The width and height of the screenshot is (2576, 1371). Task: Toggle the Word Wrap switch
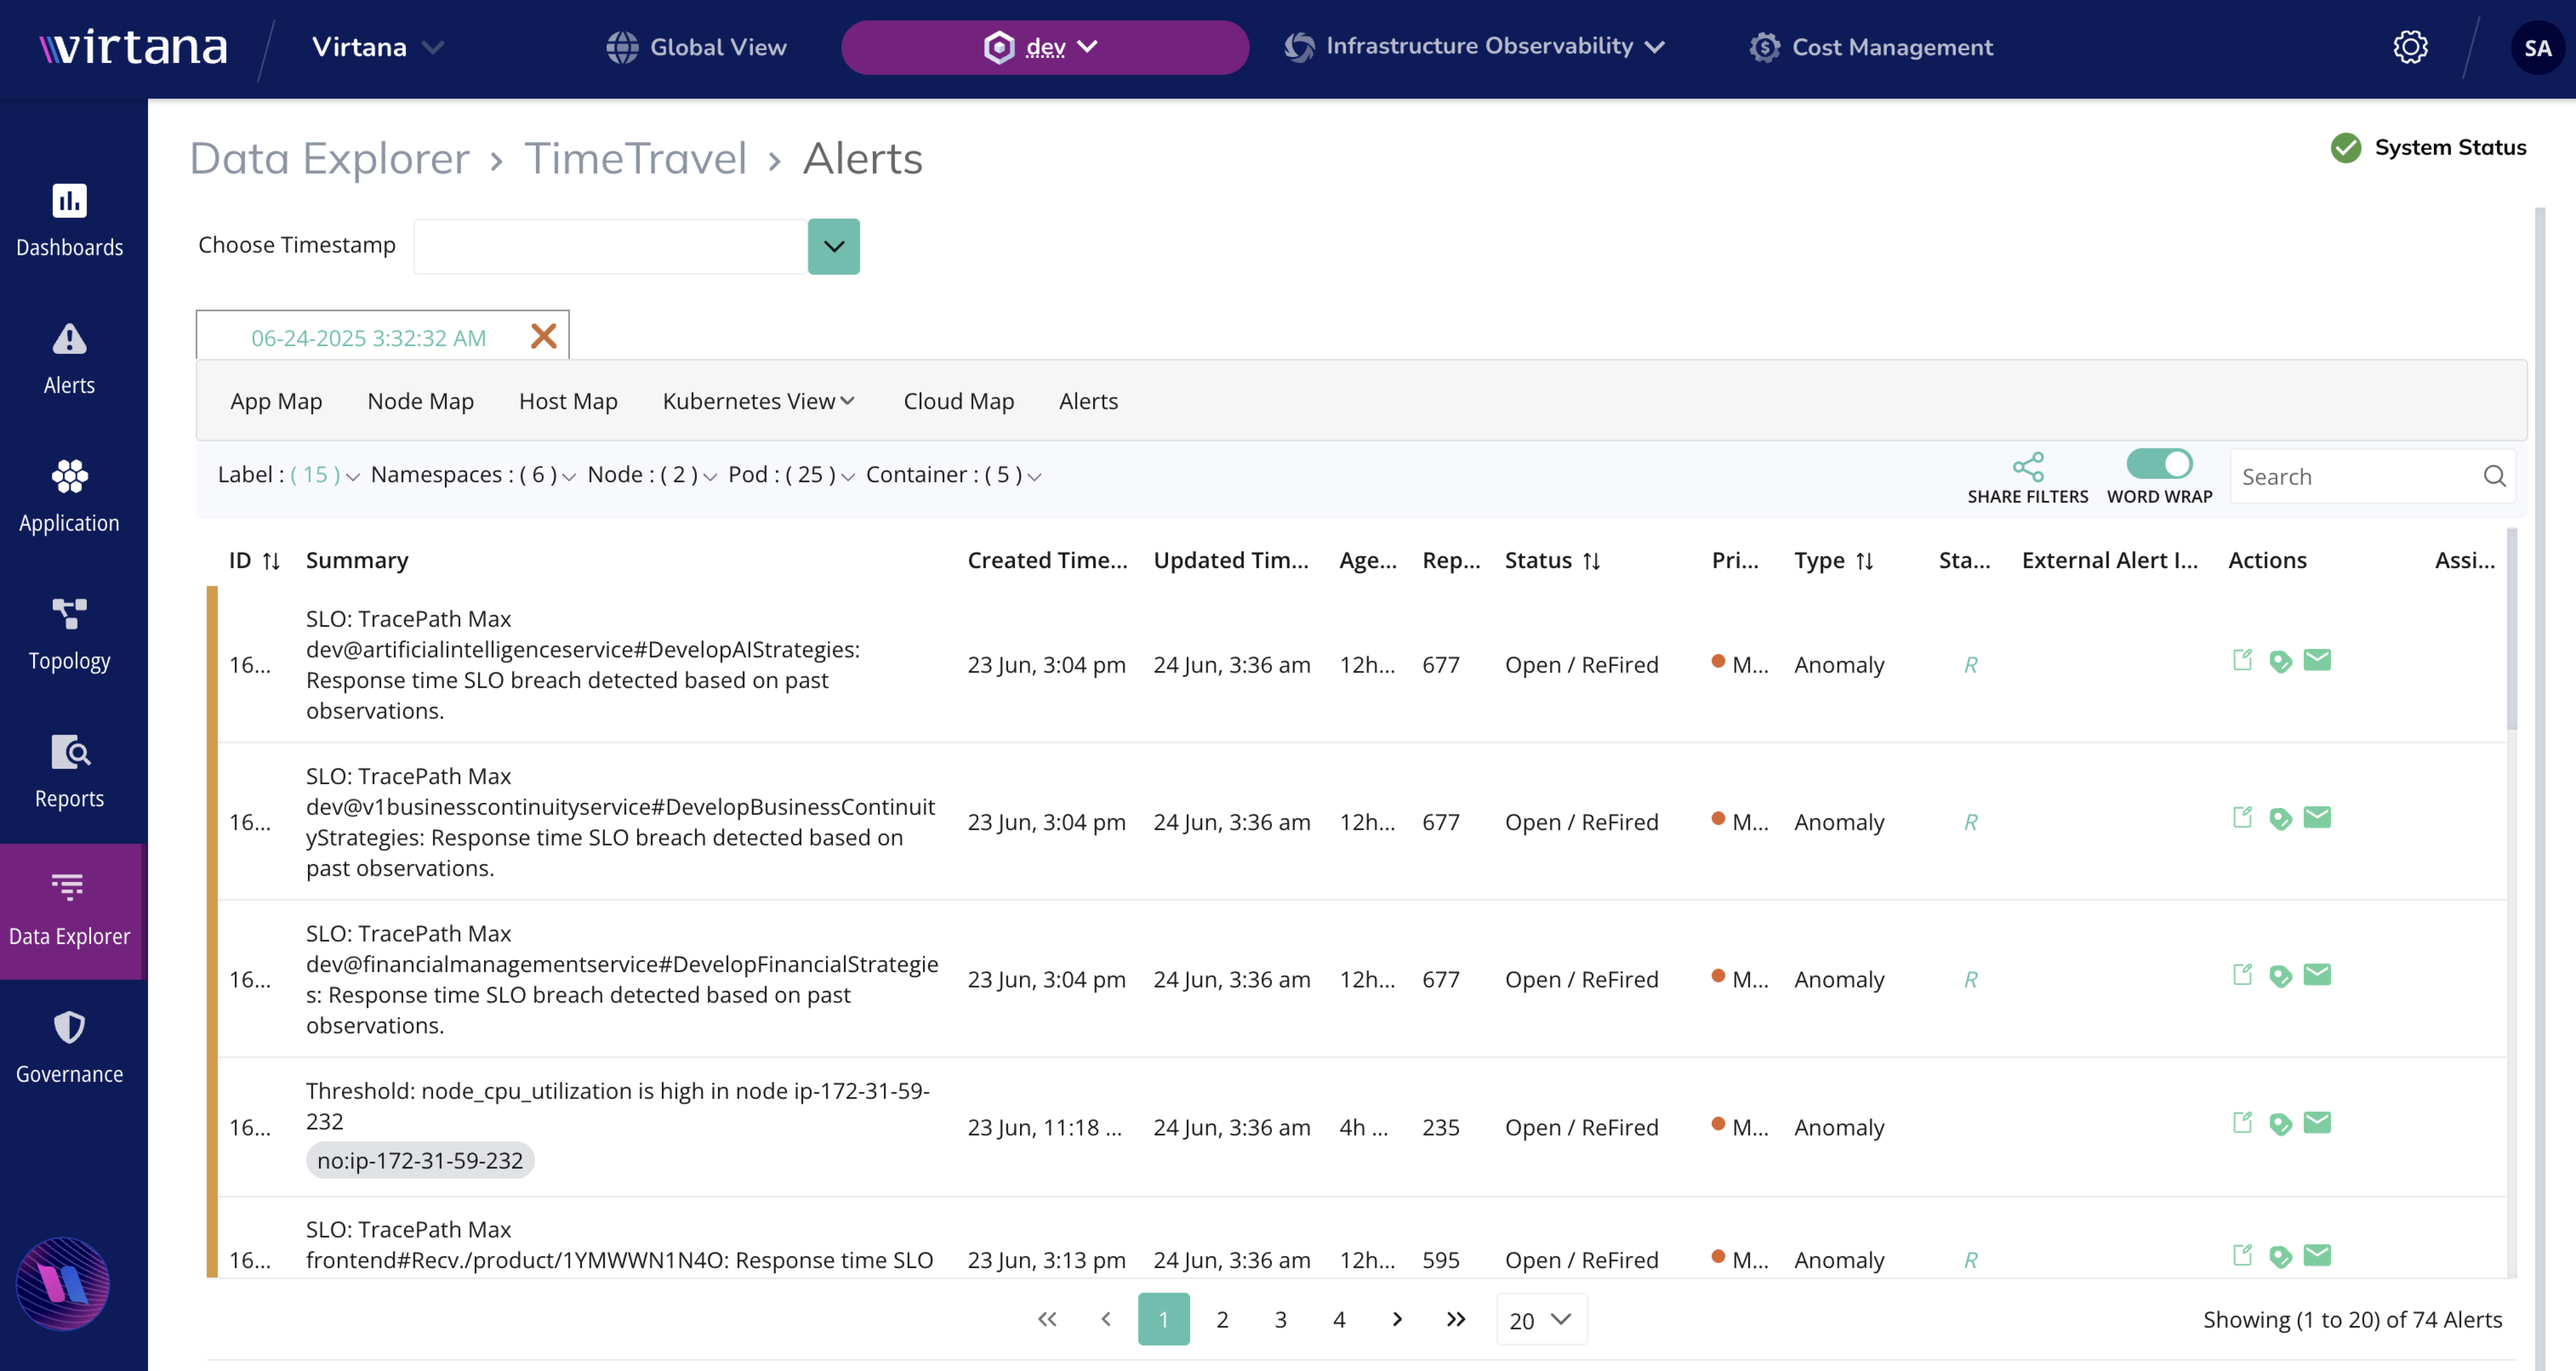(x=2159, y=463)
